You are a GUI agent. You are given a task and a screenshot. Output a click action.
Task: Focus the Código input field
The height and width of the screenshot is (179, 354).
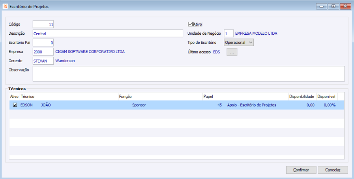(x=43, y=24)
